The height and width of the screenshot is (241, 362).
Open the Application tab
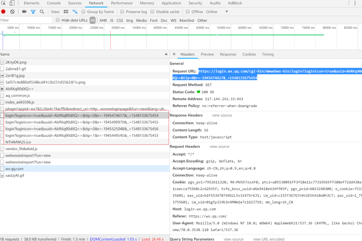pyautogui.click(x=171, y=3)
